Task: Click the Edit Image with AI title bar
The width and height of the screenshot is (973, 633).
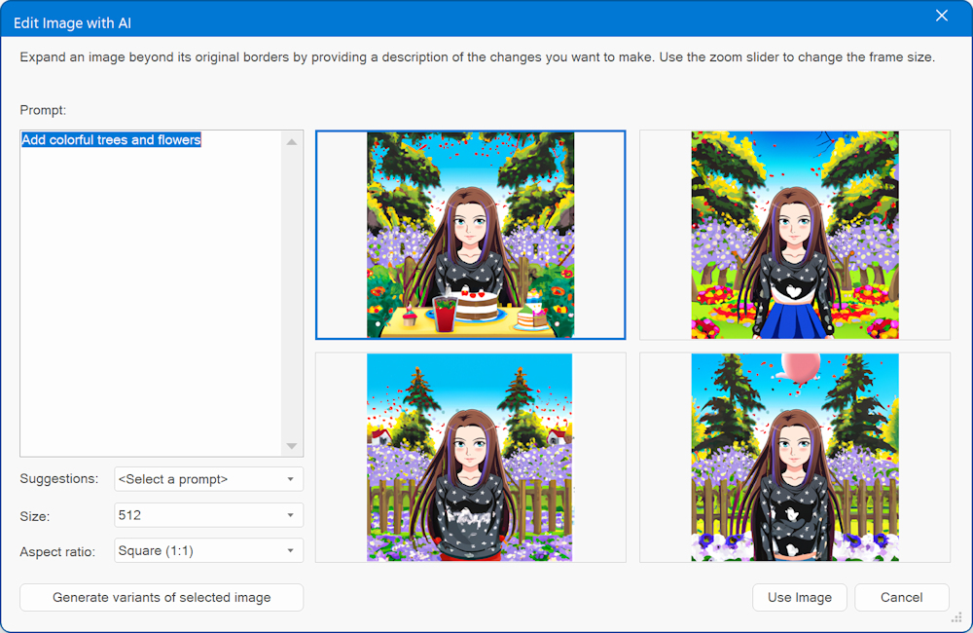Action: [389, 18]
